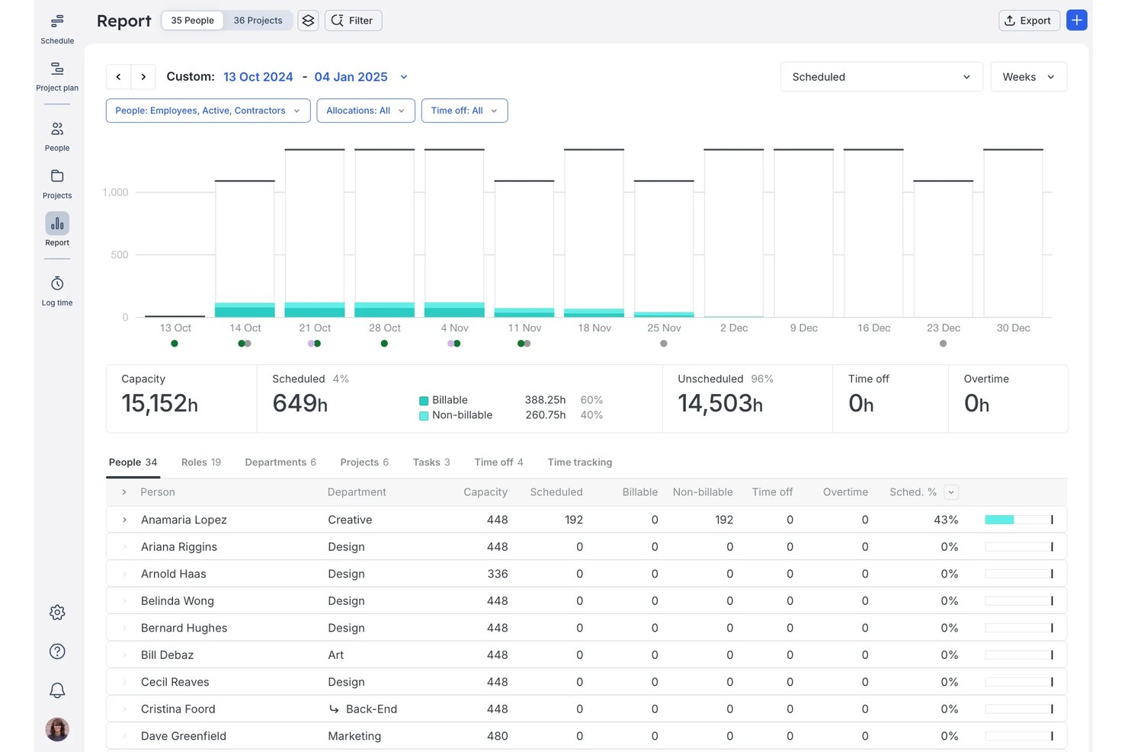Open the Time off: All dropdown

[x=464, y=110]
